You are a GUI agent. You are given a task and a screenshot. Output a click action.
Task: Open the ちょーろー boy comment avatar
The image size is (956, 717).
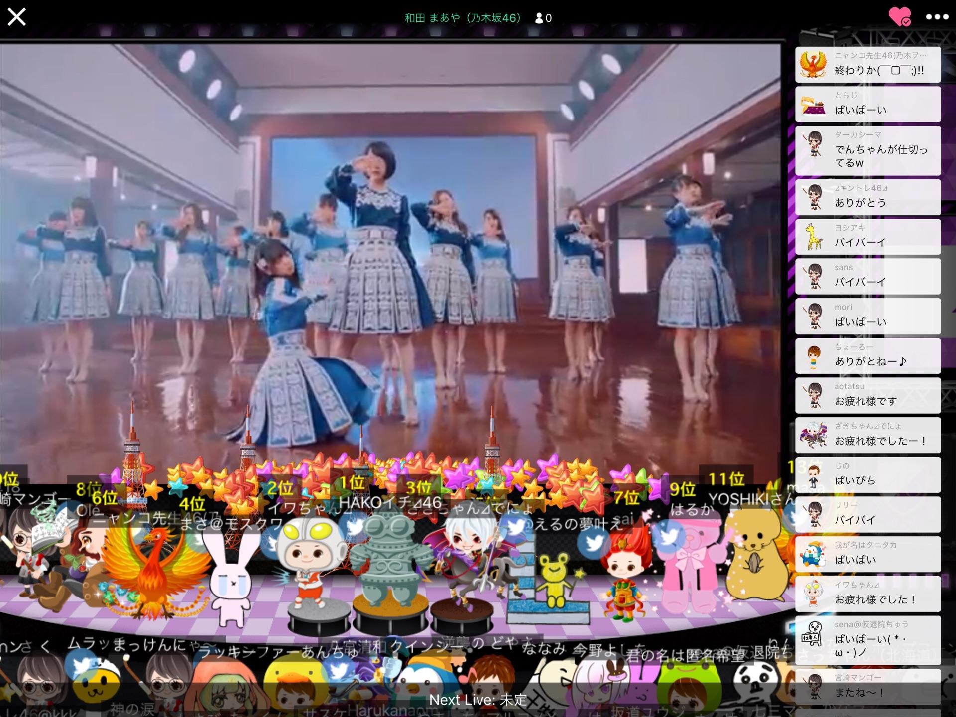tap(813, 357)
